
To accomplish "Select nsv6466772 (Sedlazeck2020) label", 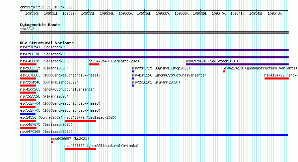I will pyautogui.click(x=90, y=117).
